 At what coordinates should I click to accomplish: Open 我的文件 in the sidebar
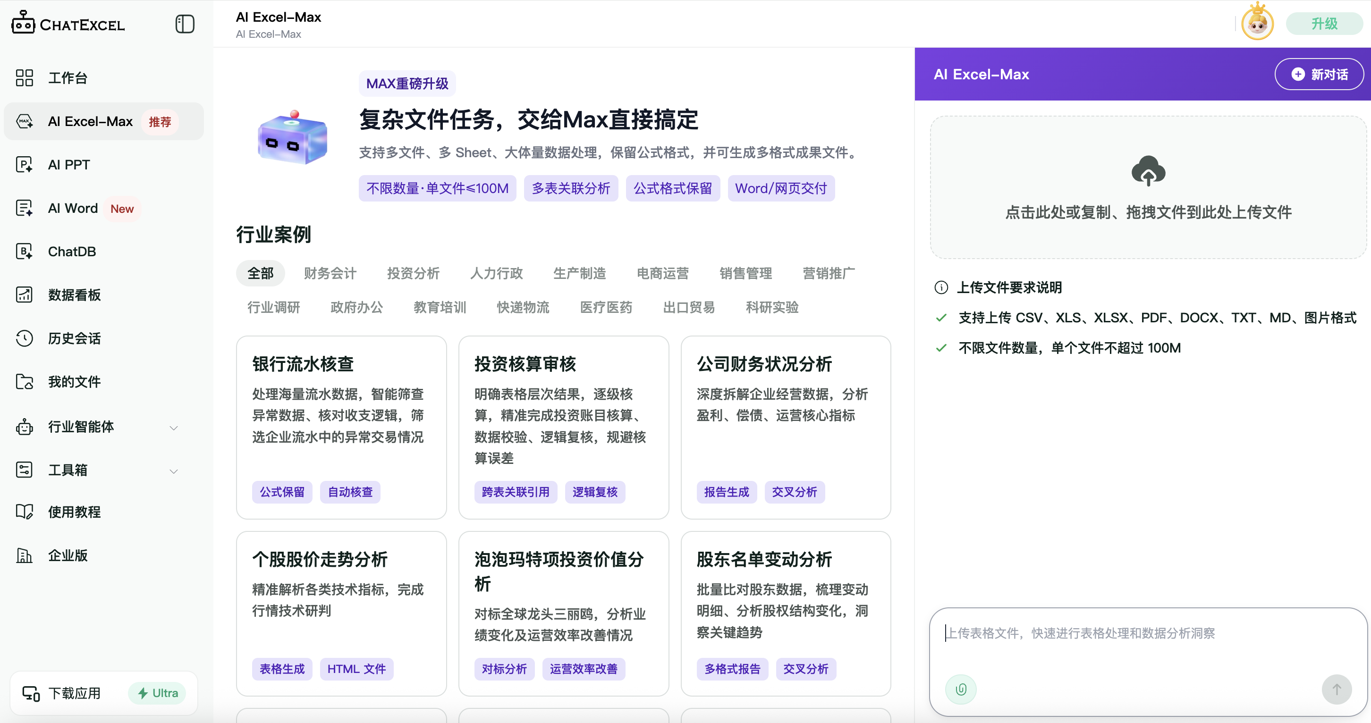[x=104, y=381]
